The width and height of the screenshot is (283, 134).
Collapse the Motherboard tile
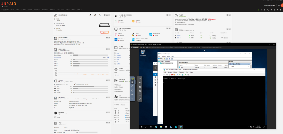tap(109, 38)
